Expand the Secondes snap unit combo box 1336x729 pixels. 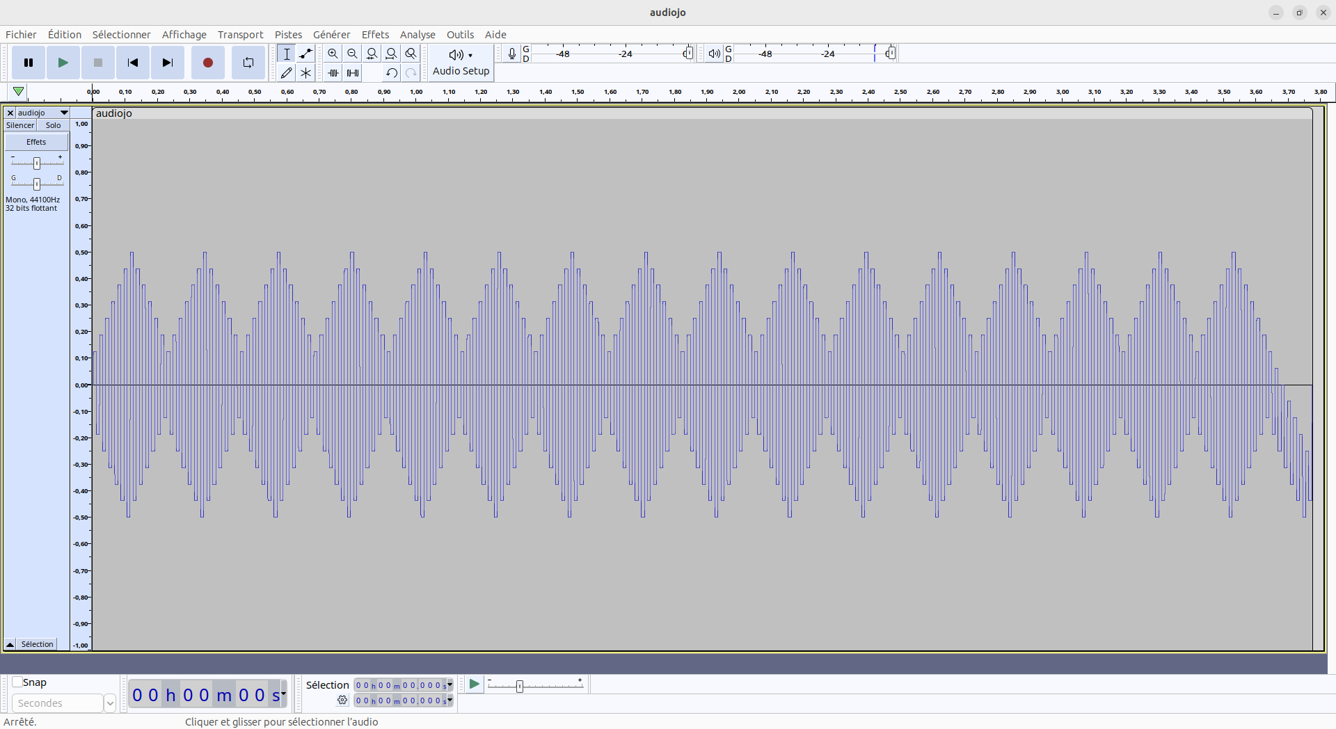[x=109, y=703]
